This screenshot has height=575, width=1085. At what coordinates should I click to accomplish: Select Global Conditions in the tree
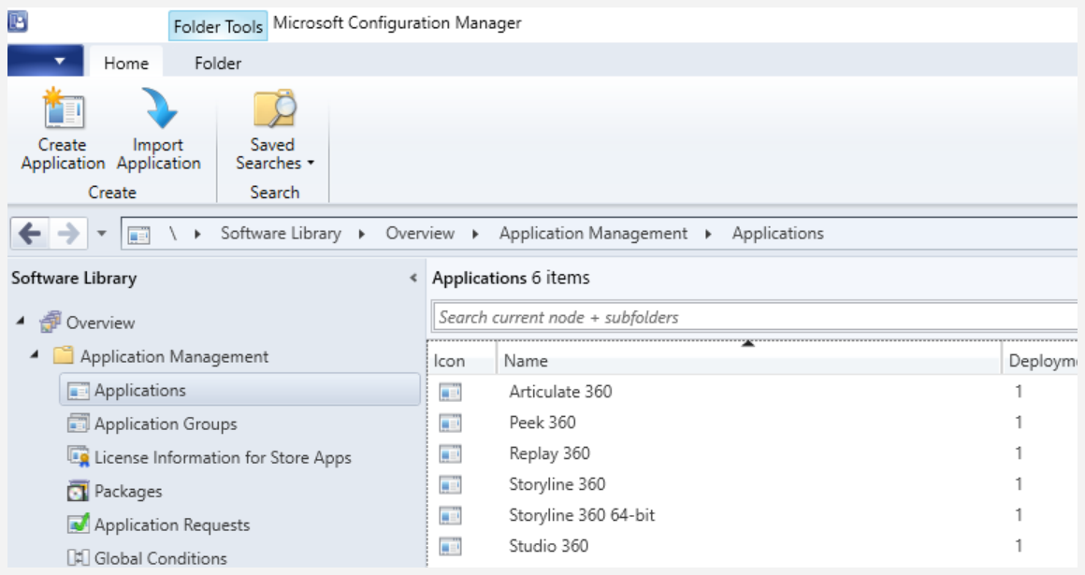[161, 558]
